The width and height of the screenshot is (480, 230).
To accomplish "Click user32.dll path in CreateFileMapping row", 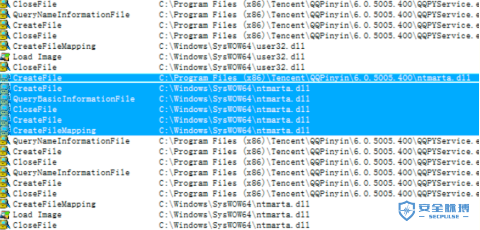I will click(x=231, y=47).
